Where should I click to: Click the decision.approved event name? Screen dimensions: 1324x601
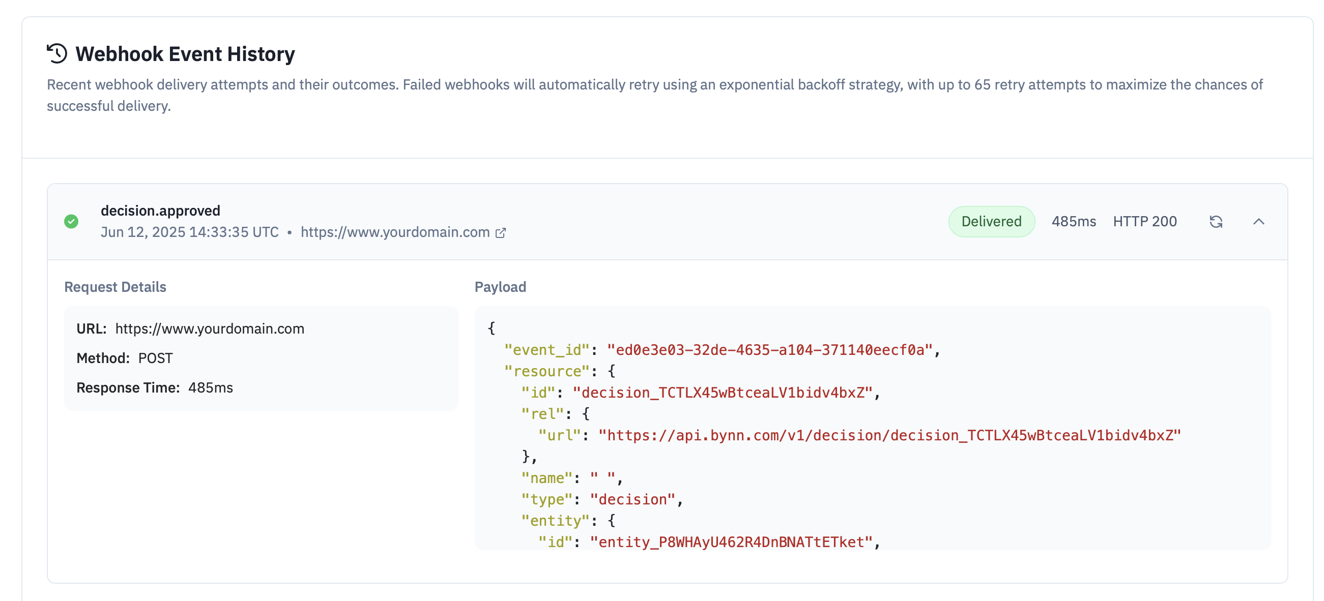pos(160,211)
